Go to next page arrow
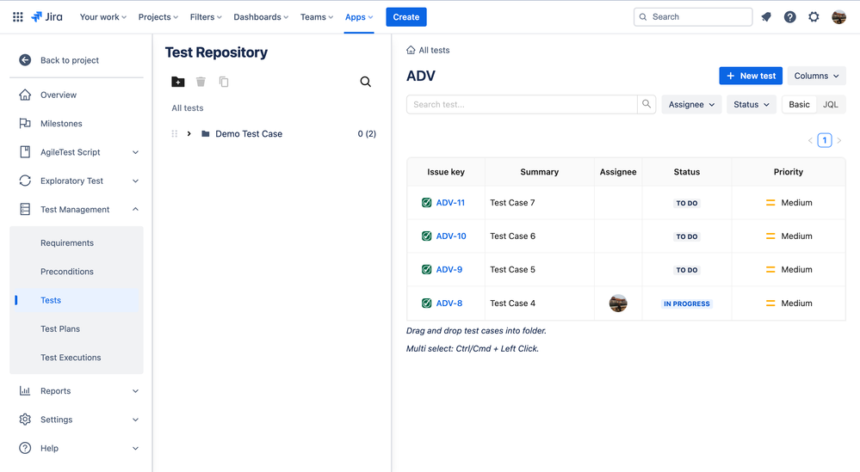Image resolution: width=860 pixels, height=472 pixels. click(838, 141)
